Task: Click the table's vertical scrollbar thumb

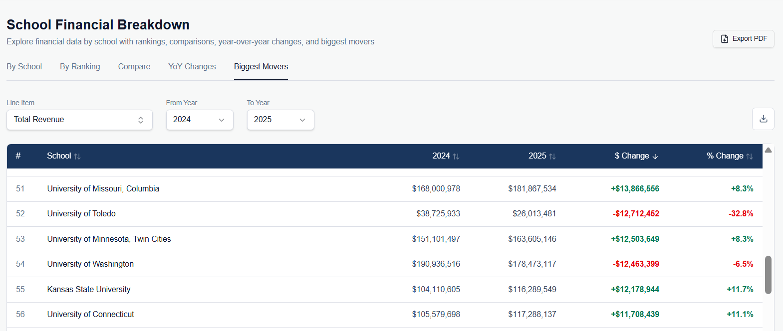Action: pos(769,275)
